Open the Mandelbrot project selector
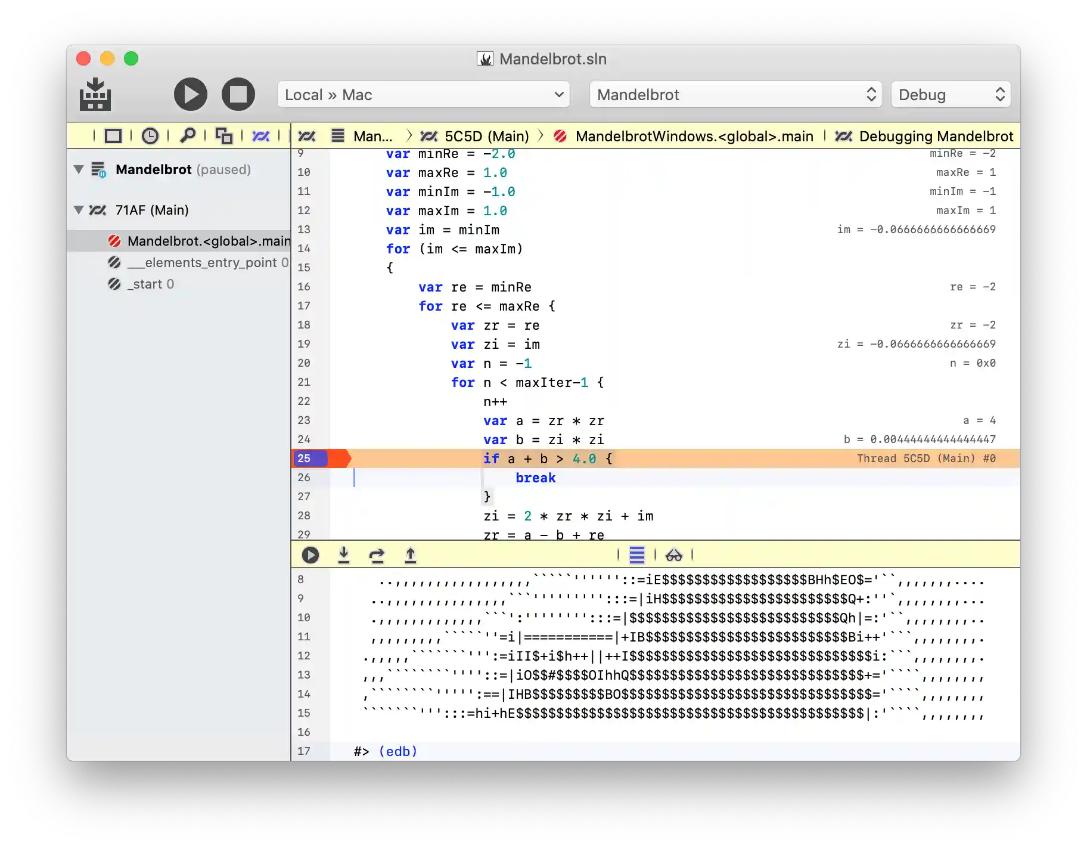The height and width of the screenshot is (849, 1087). [x=736, y=95]
